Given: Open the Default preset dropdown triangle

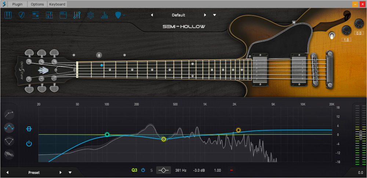Looking at the screenshot, I should tap(215, 15).
